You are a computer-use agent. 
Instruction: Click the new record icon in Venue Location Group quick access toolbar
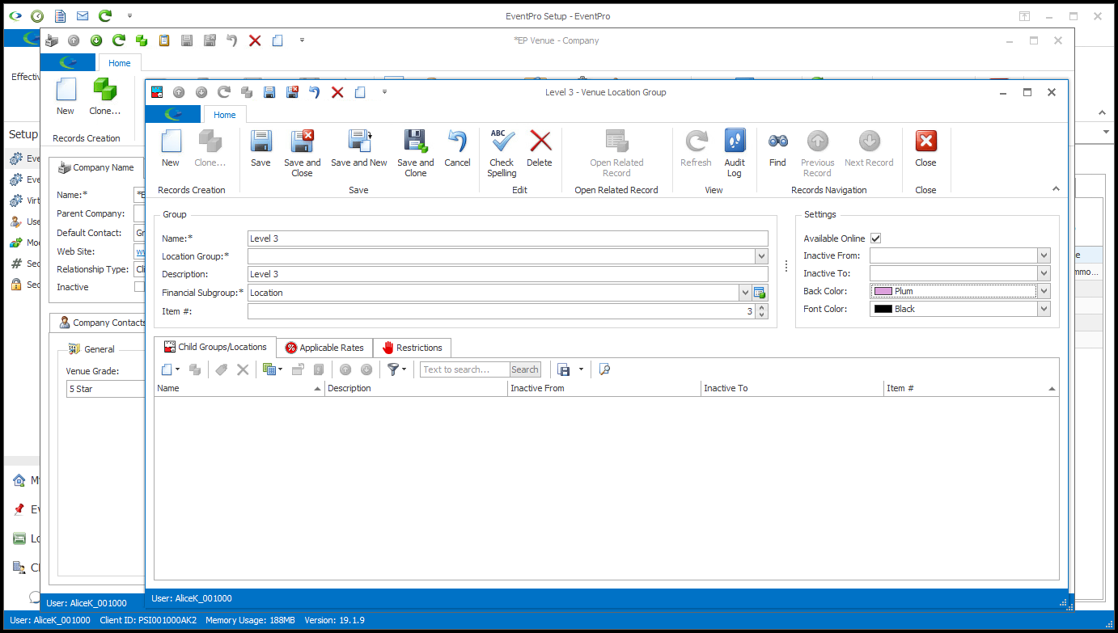point(360,92)
